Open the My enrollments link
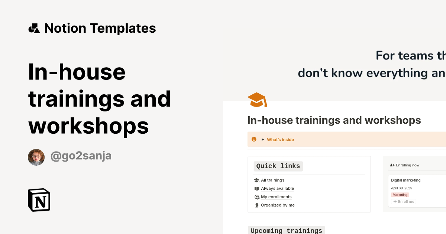The image size is (446, 234). click(277, 196)
